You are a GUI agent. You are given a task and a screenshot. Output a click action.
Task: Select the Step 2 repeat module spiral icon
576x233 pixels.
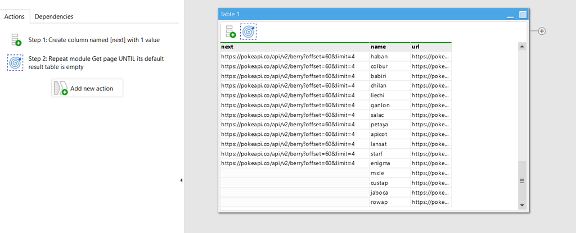tap(15, 63)
